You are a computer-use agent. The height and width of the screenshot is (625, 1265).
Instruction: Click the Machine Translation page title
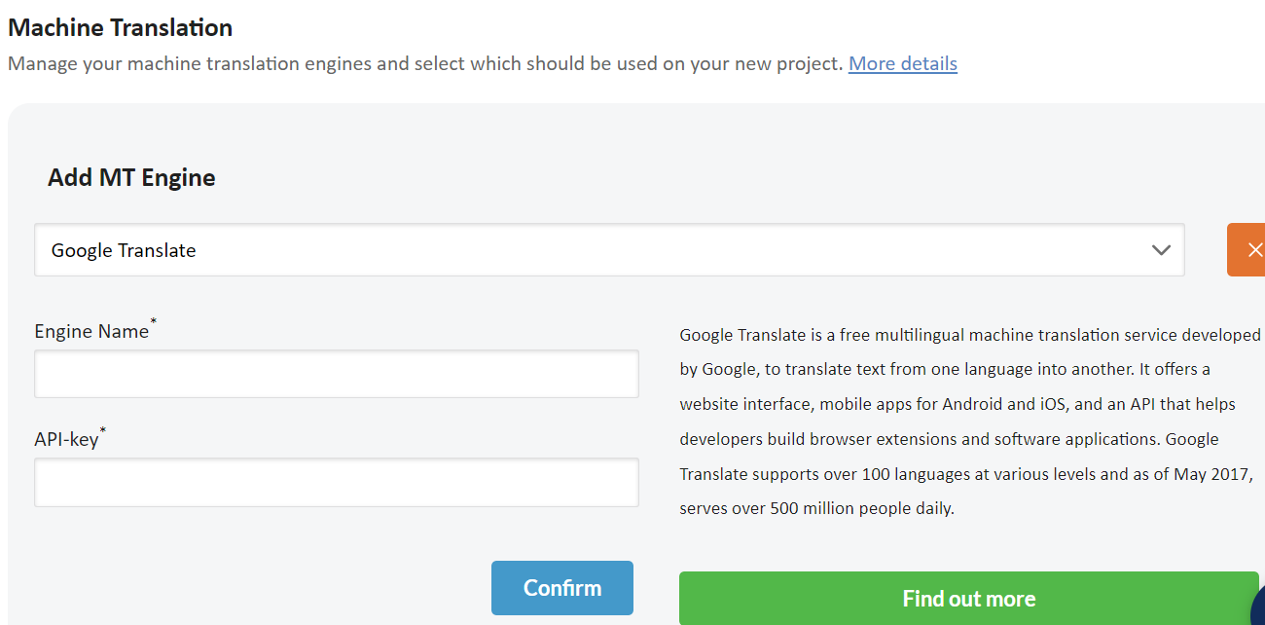point(121,27)
